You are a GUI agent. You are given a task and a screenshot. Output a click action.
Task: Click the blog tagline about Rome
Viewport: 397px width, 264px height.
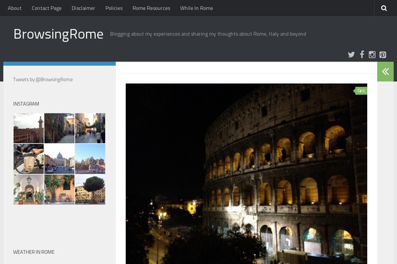[x=208, y=34]
